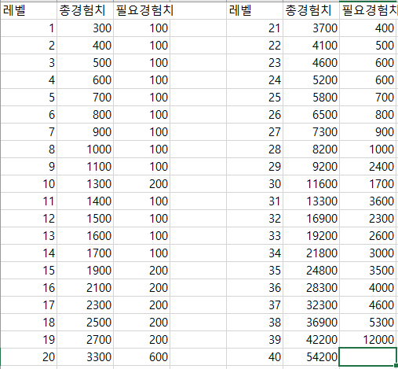398x369 pixels.
Task: Select the right table's 레벨 header
Action: pos(254,11)
